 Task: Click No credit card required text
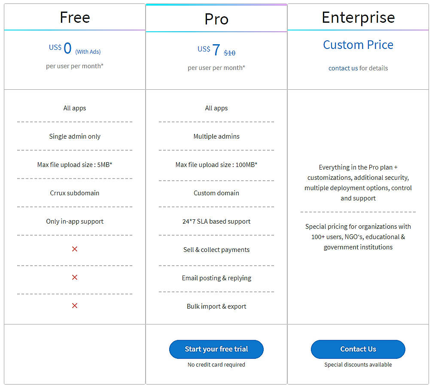tap(216, 364)
